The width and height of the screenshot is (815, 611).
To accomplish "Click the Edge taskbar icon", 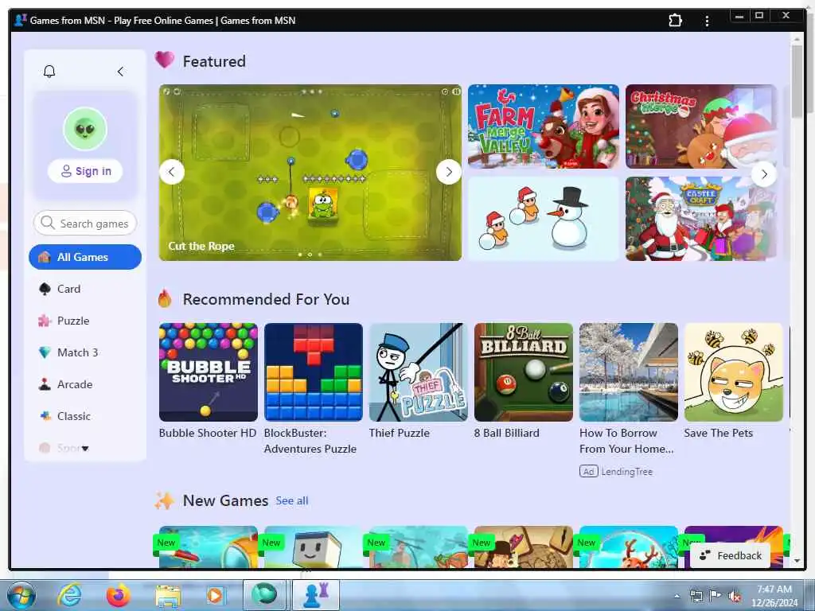I will pyautogui.click(x=264, y=595).
